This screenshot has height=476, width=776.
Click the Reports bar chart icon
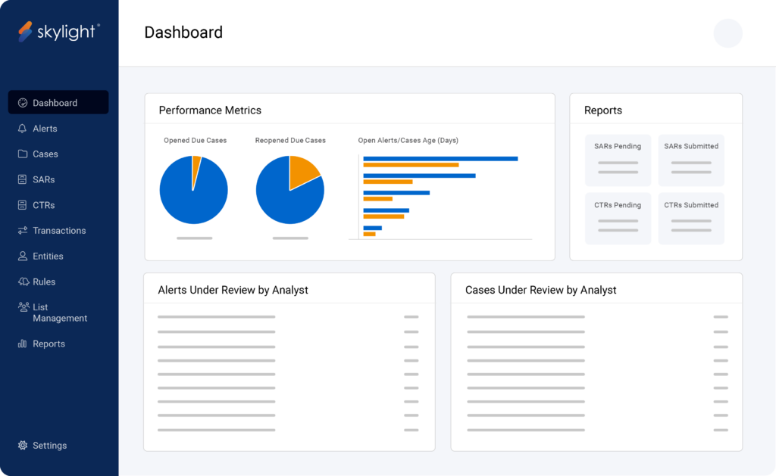pyautogui.click(x=23, y=344)
